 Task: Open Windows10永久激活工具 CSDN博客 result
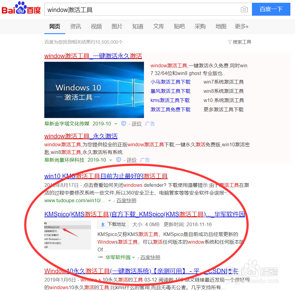141,271
